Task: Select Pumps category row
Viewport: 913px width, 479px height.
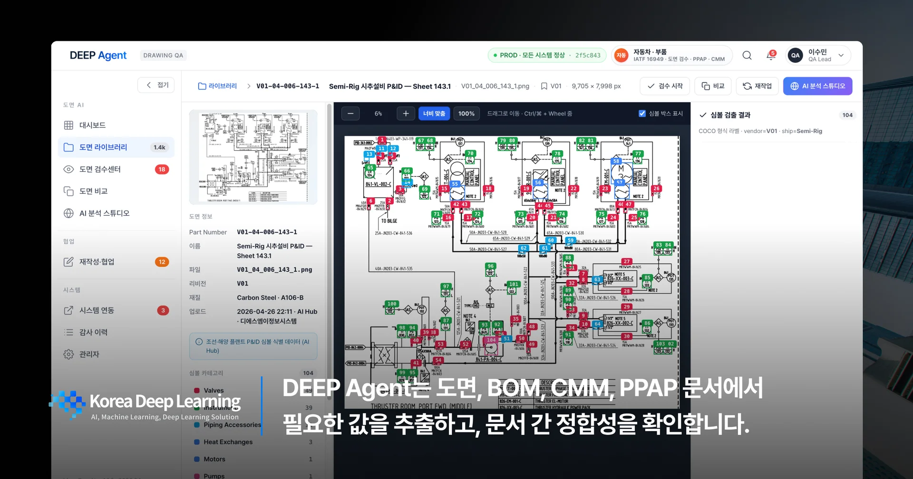Action: pos(253,476)
